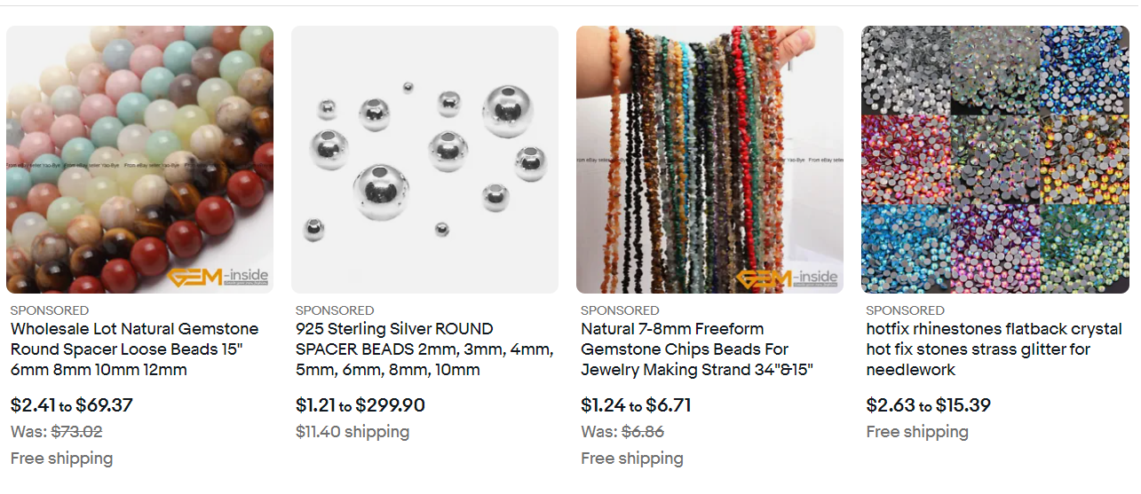This screenshot has height=494, width=1141.
Task: Open the Natural 7-8mm Freeform Gemstone Chips title
Action: [x=697, y=349]
